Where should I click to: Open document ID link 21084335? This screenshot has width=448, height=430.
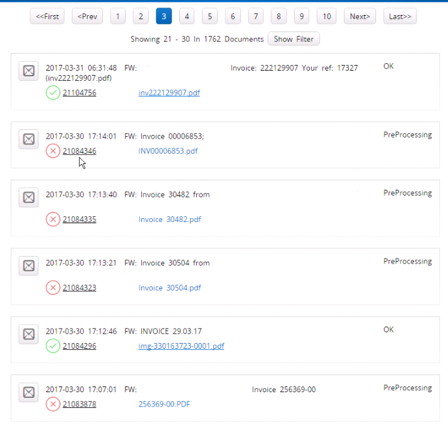[x=80, y=219]
